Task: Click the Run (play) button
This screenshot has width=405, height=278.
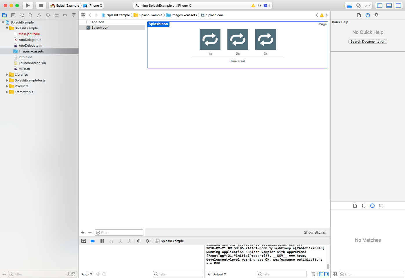Action: (x=28, y=6)
